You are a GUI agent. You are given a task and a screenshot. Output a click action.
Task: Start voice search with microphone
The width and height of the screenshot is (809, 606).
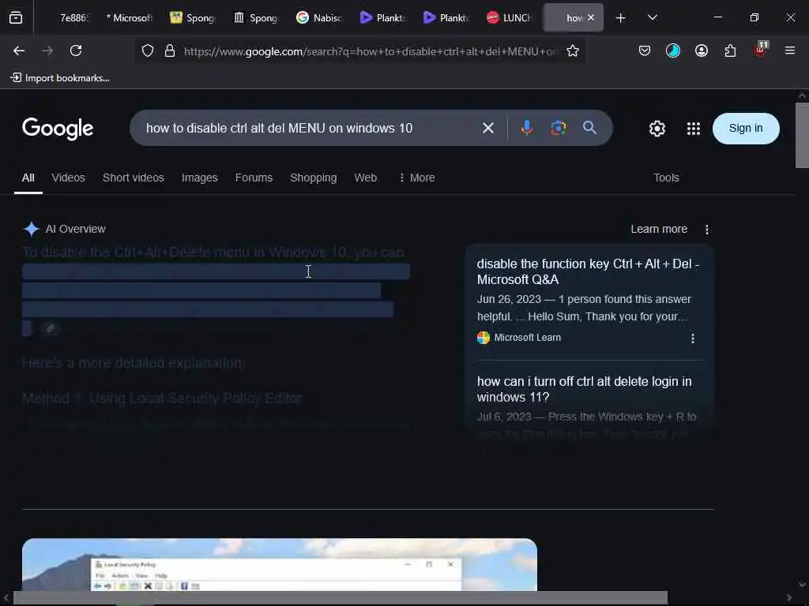tap(526, 128)
